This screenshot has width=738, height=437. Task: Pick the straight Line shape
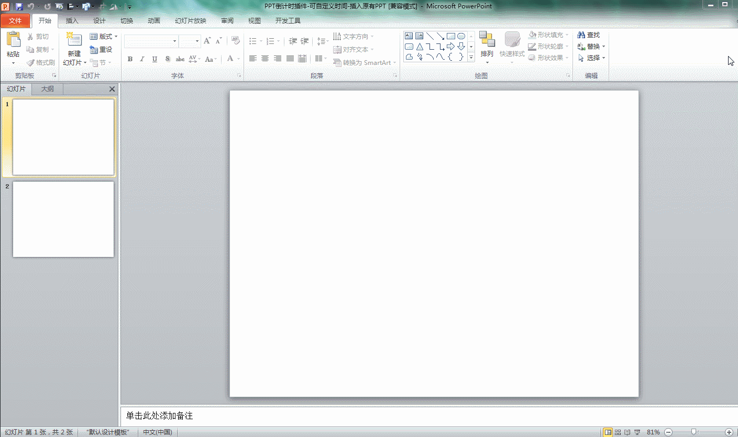click(430, 36)
